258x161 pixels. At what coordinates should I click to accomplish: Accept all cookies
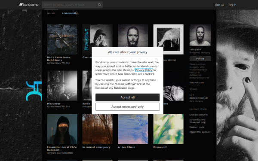pos(128,97)
